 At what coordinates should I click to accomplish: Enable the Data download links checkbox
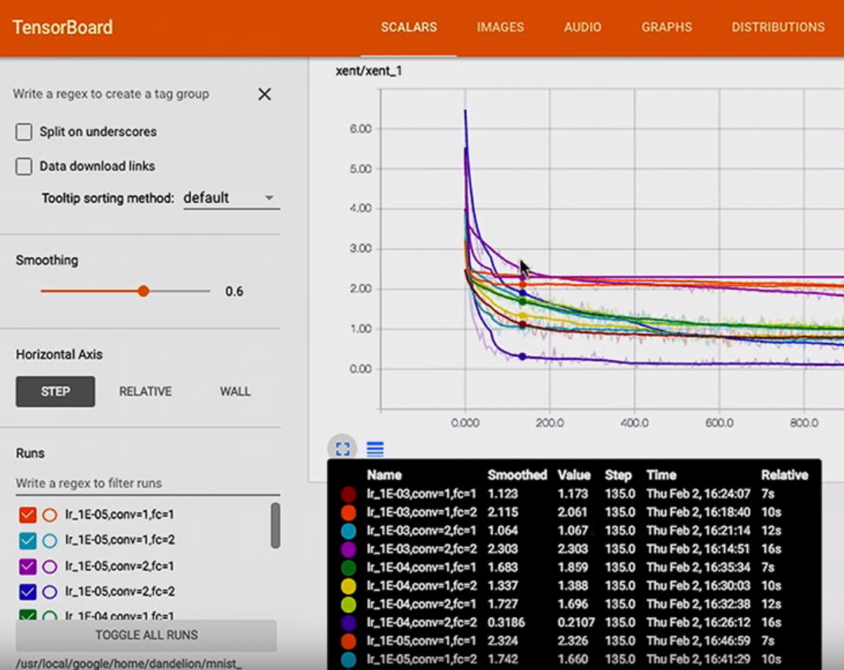point(24,166)
